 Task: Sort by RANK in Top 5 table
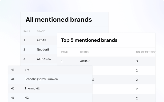pyautogui.click(x=64, y=52)
